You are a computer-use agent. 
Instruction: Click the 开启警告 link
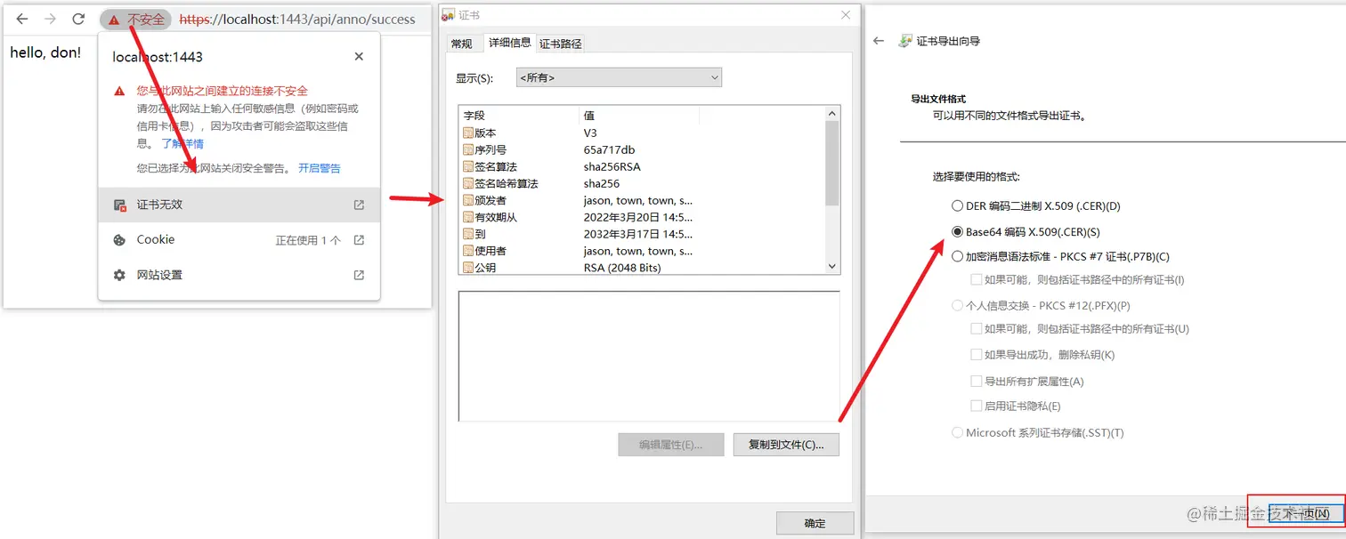tap(320, 168)
